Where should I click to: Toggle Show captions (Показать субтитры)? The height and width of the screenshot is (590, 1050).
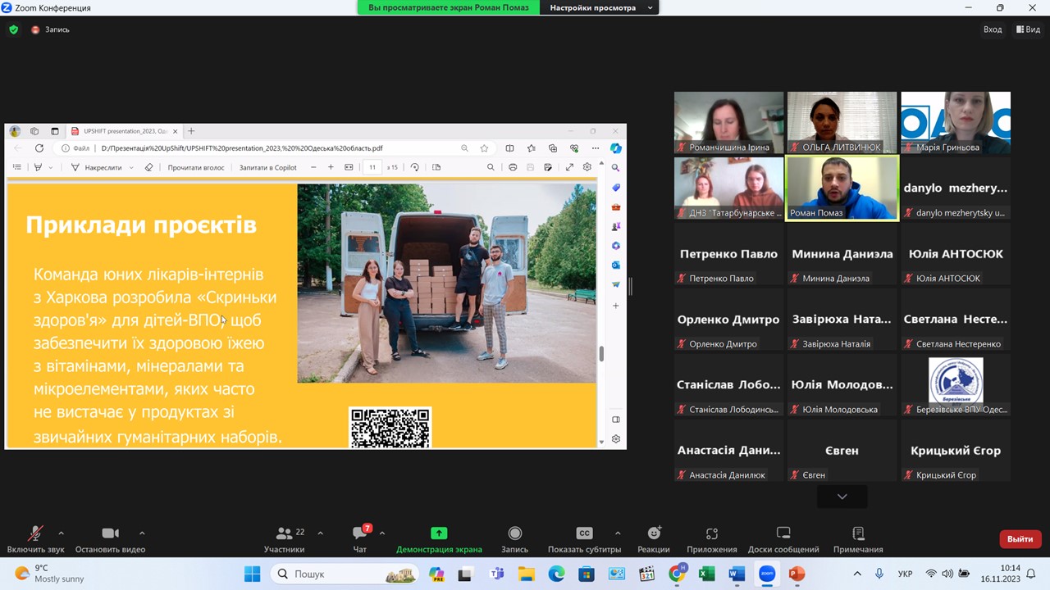coord(584,538)
